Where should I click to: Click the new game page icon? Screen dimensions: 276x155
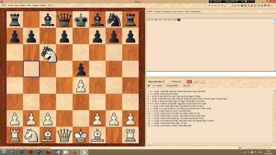pyautogui.click(x=232, y=6)
